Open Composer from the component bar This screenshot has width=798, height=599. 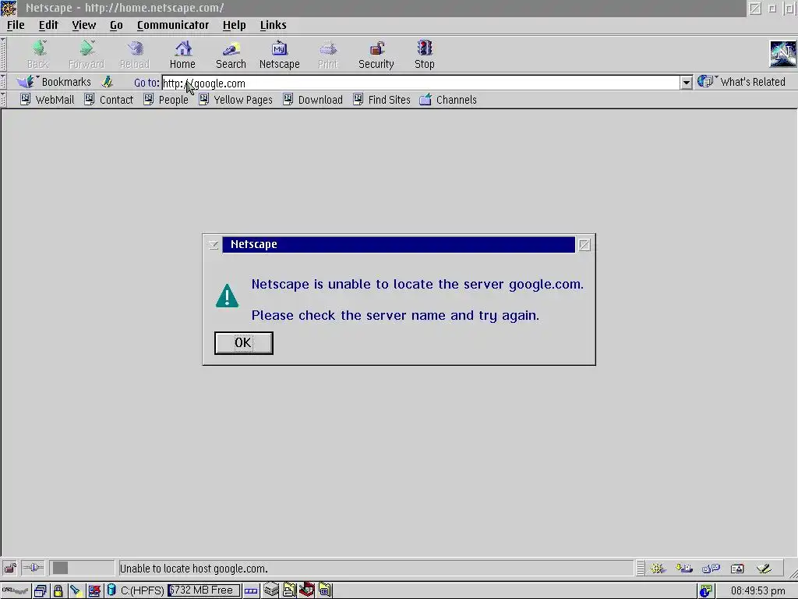(764, 568)
